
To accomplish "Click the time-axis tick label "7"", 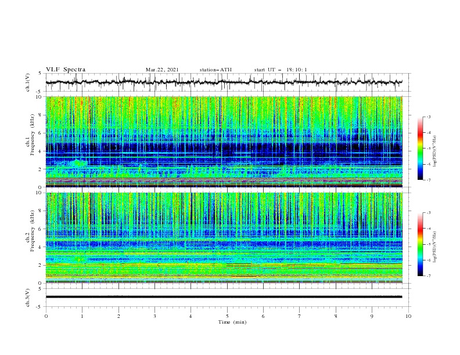I will pyautogui.click(x=300, y=316).
